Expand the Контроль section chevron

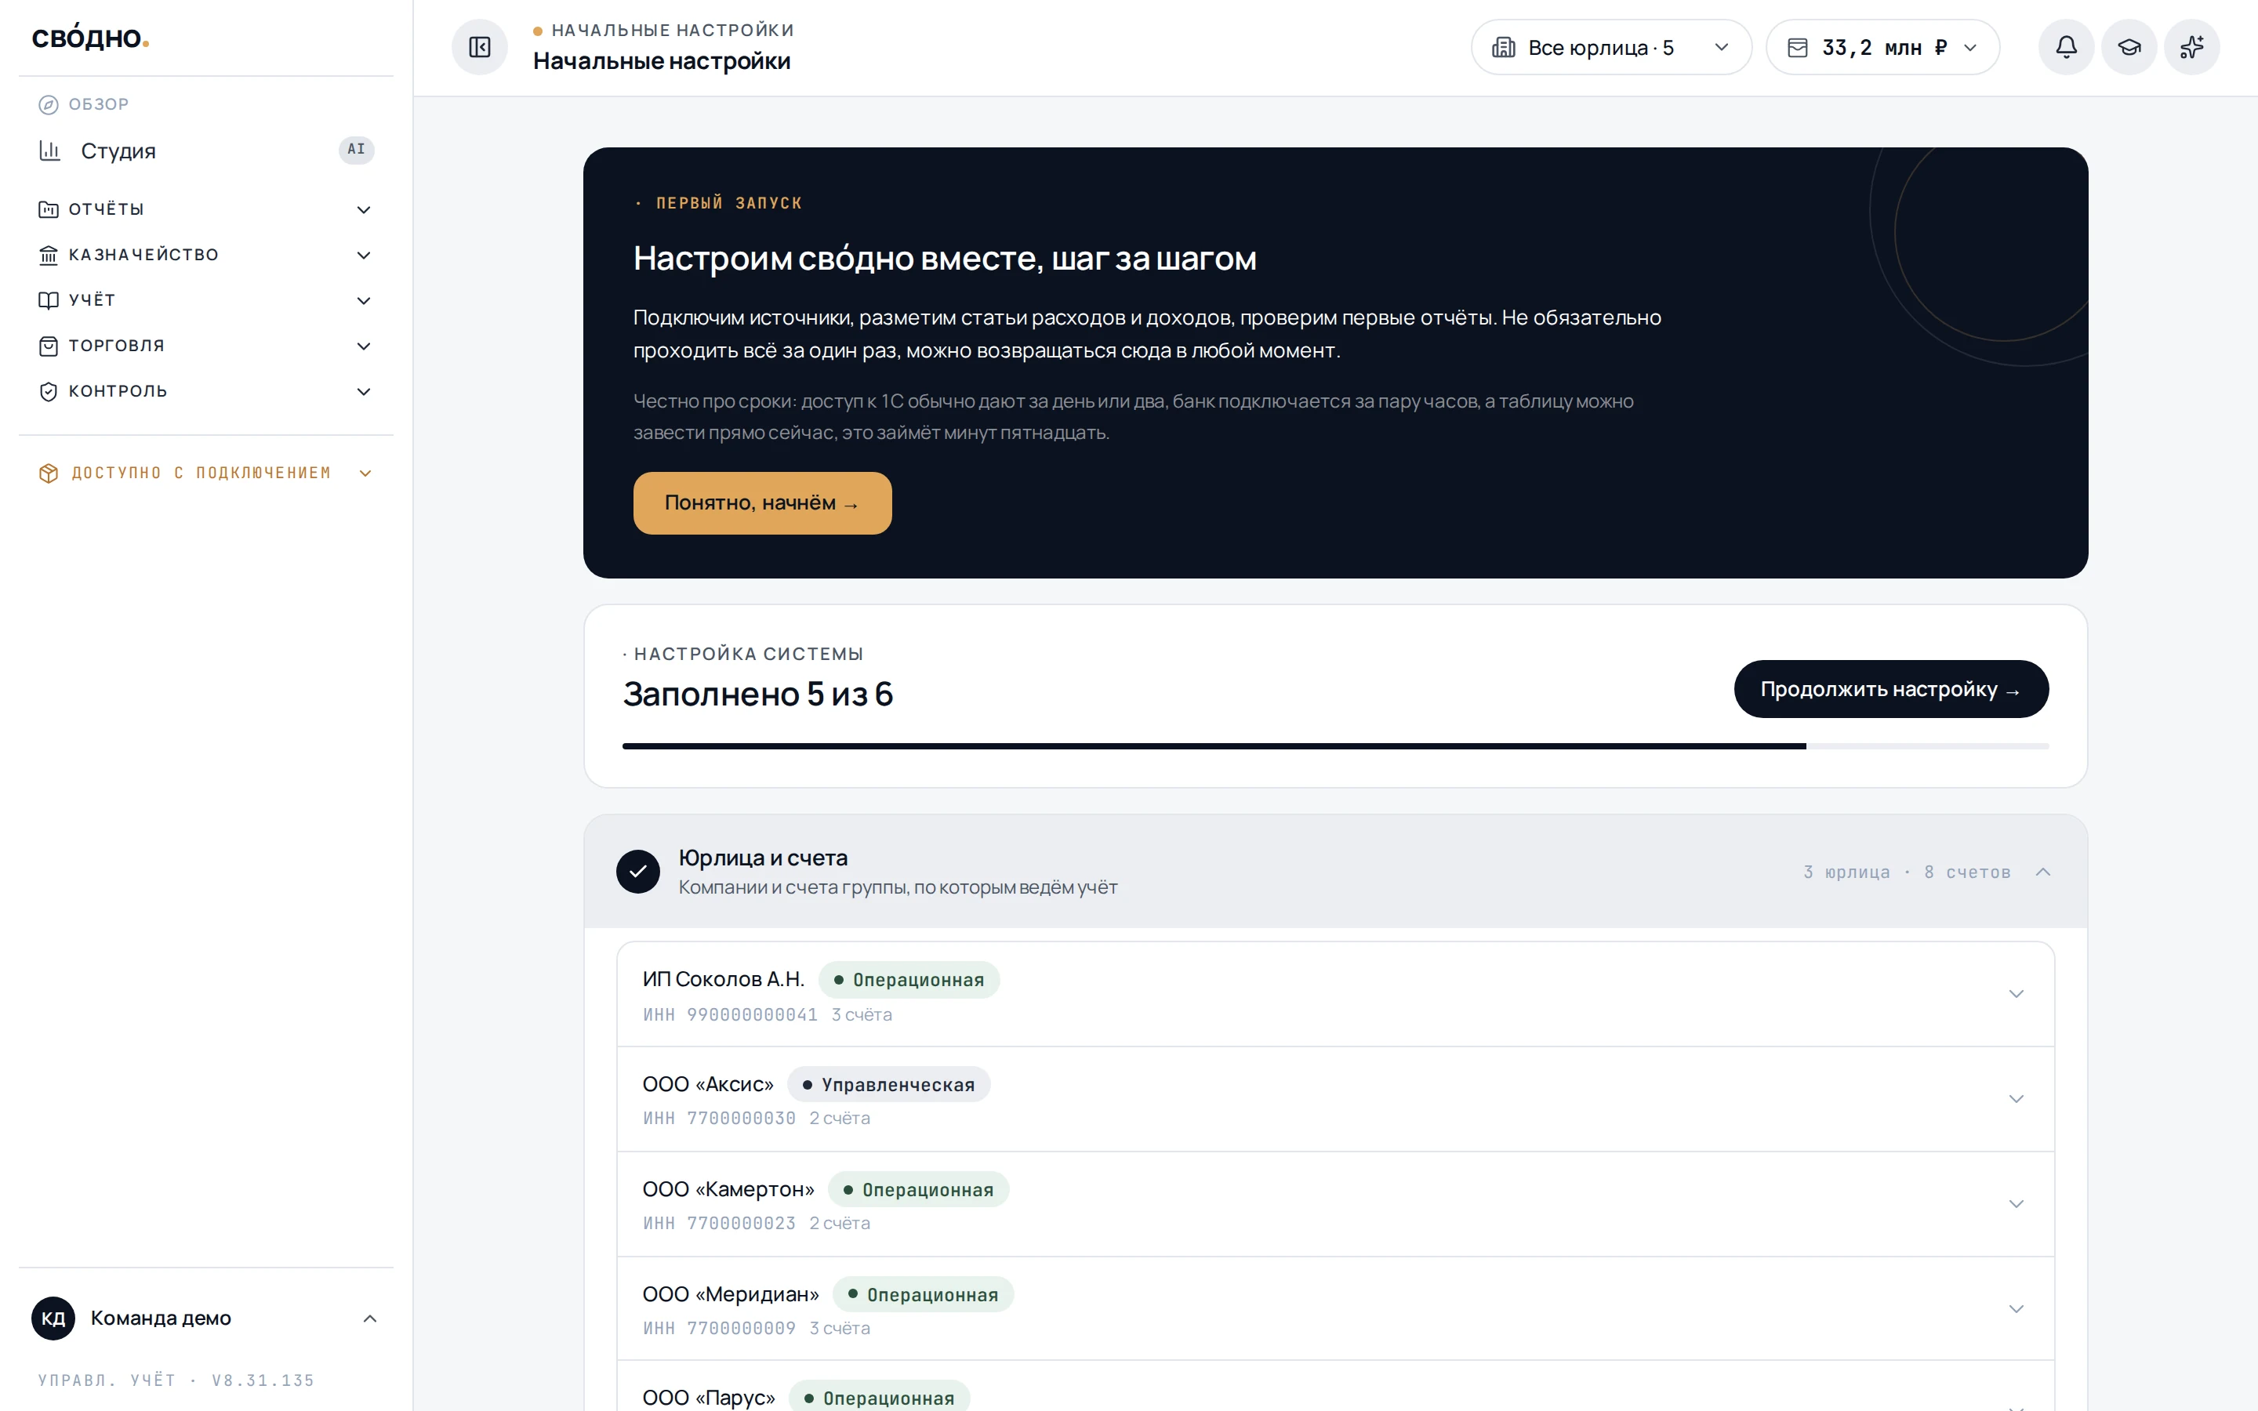[x=364, y=392]
